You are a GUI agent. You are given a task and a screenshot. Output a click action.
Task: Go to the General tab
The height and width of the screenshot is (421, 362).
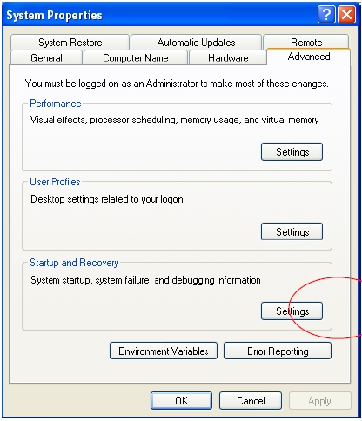(46, 57)
